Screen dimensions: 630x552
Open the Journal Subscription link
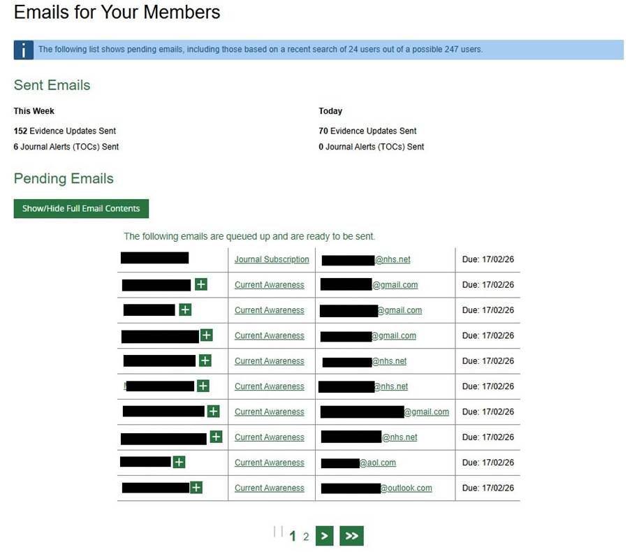click(271, 259)
